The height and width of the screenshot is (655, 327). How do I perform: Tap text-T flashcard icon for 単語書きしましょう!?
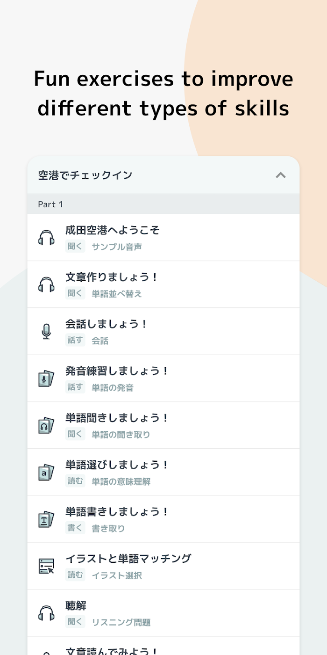46,518
